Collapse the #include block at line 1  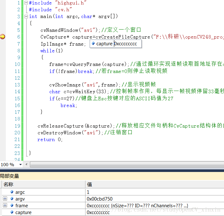(x=26, y=3)
